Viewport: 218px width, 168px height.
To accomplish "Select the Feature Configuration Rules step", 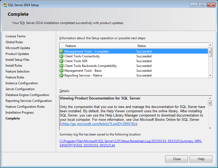I will (25, 107).
